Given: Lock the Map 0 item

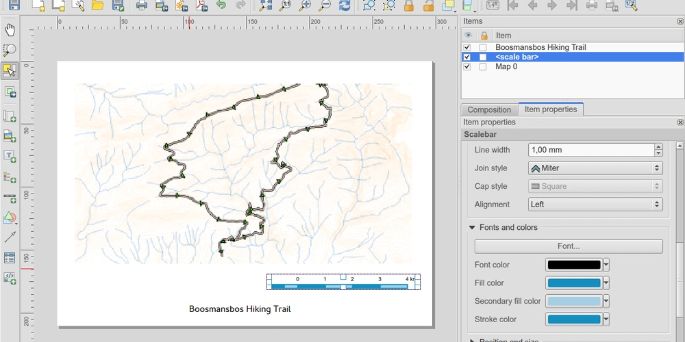Looking at the screenshot, I should (483, 67).
